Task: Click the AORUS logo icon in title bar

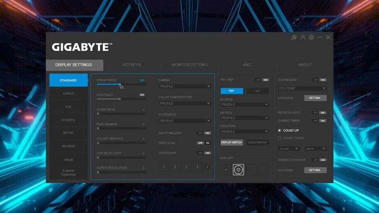Action: point(294,37)
